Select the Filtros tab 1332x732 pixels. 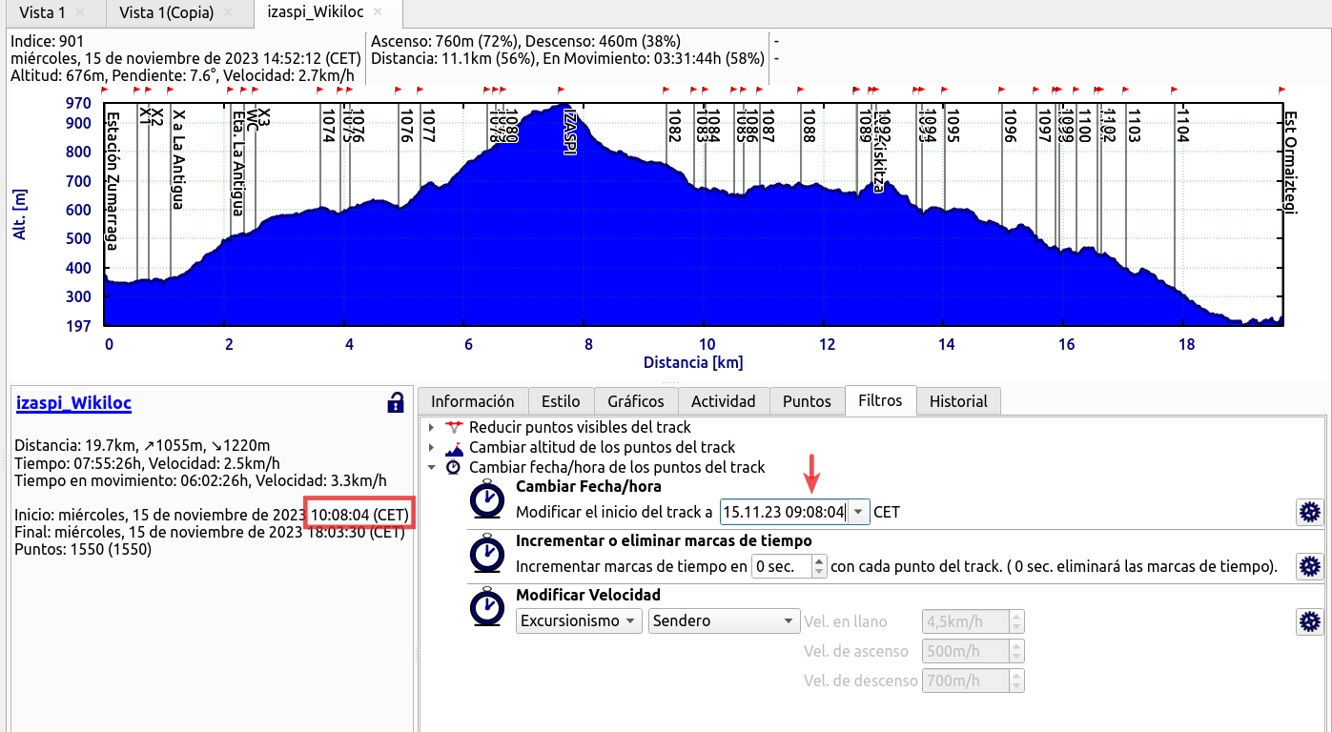880,400
